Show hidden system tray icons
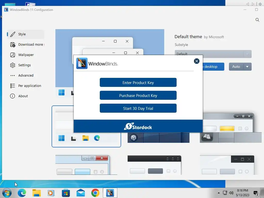Viewport: 264px width, 198px height. click(219, 193)
